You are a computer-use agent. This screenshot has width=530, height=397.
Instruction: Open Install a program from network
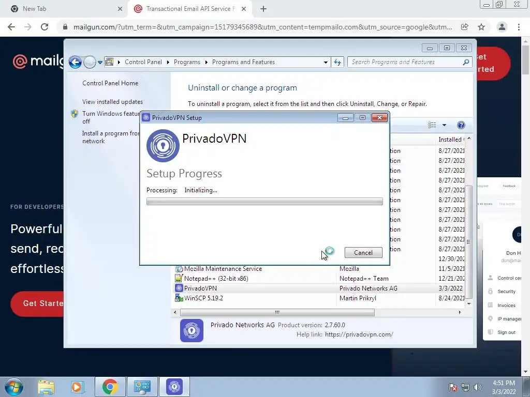(111, 137)
